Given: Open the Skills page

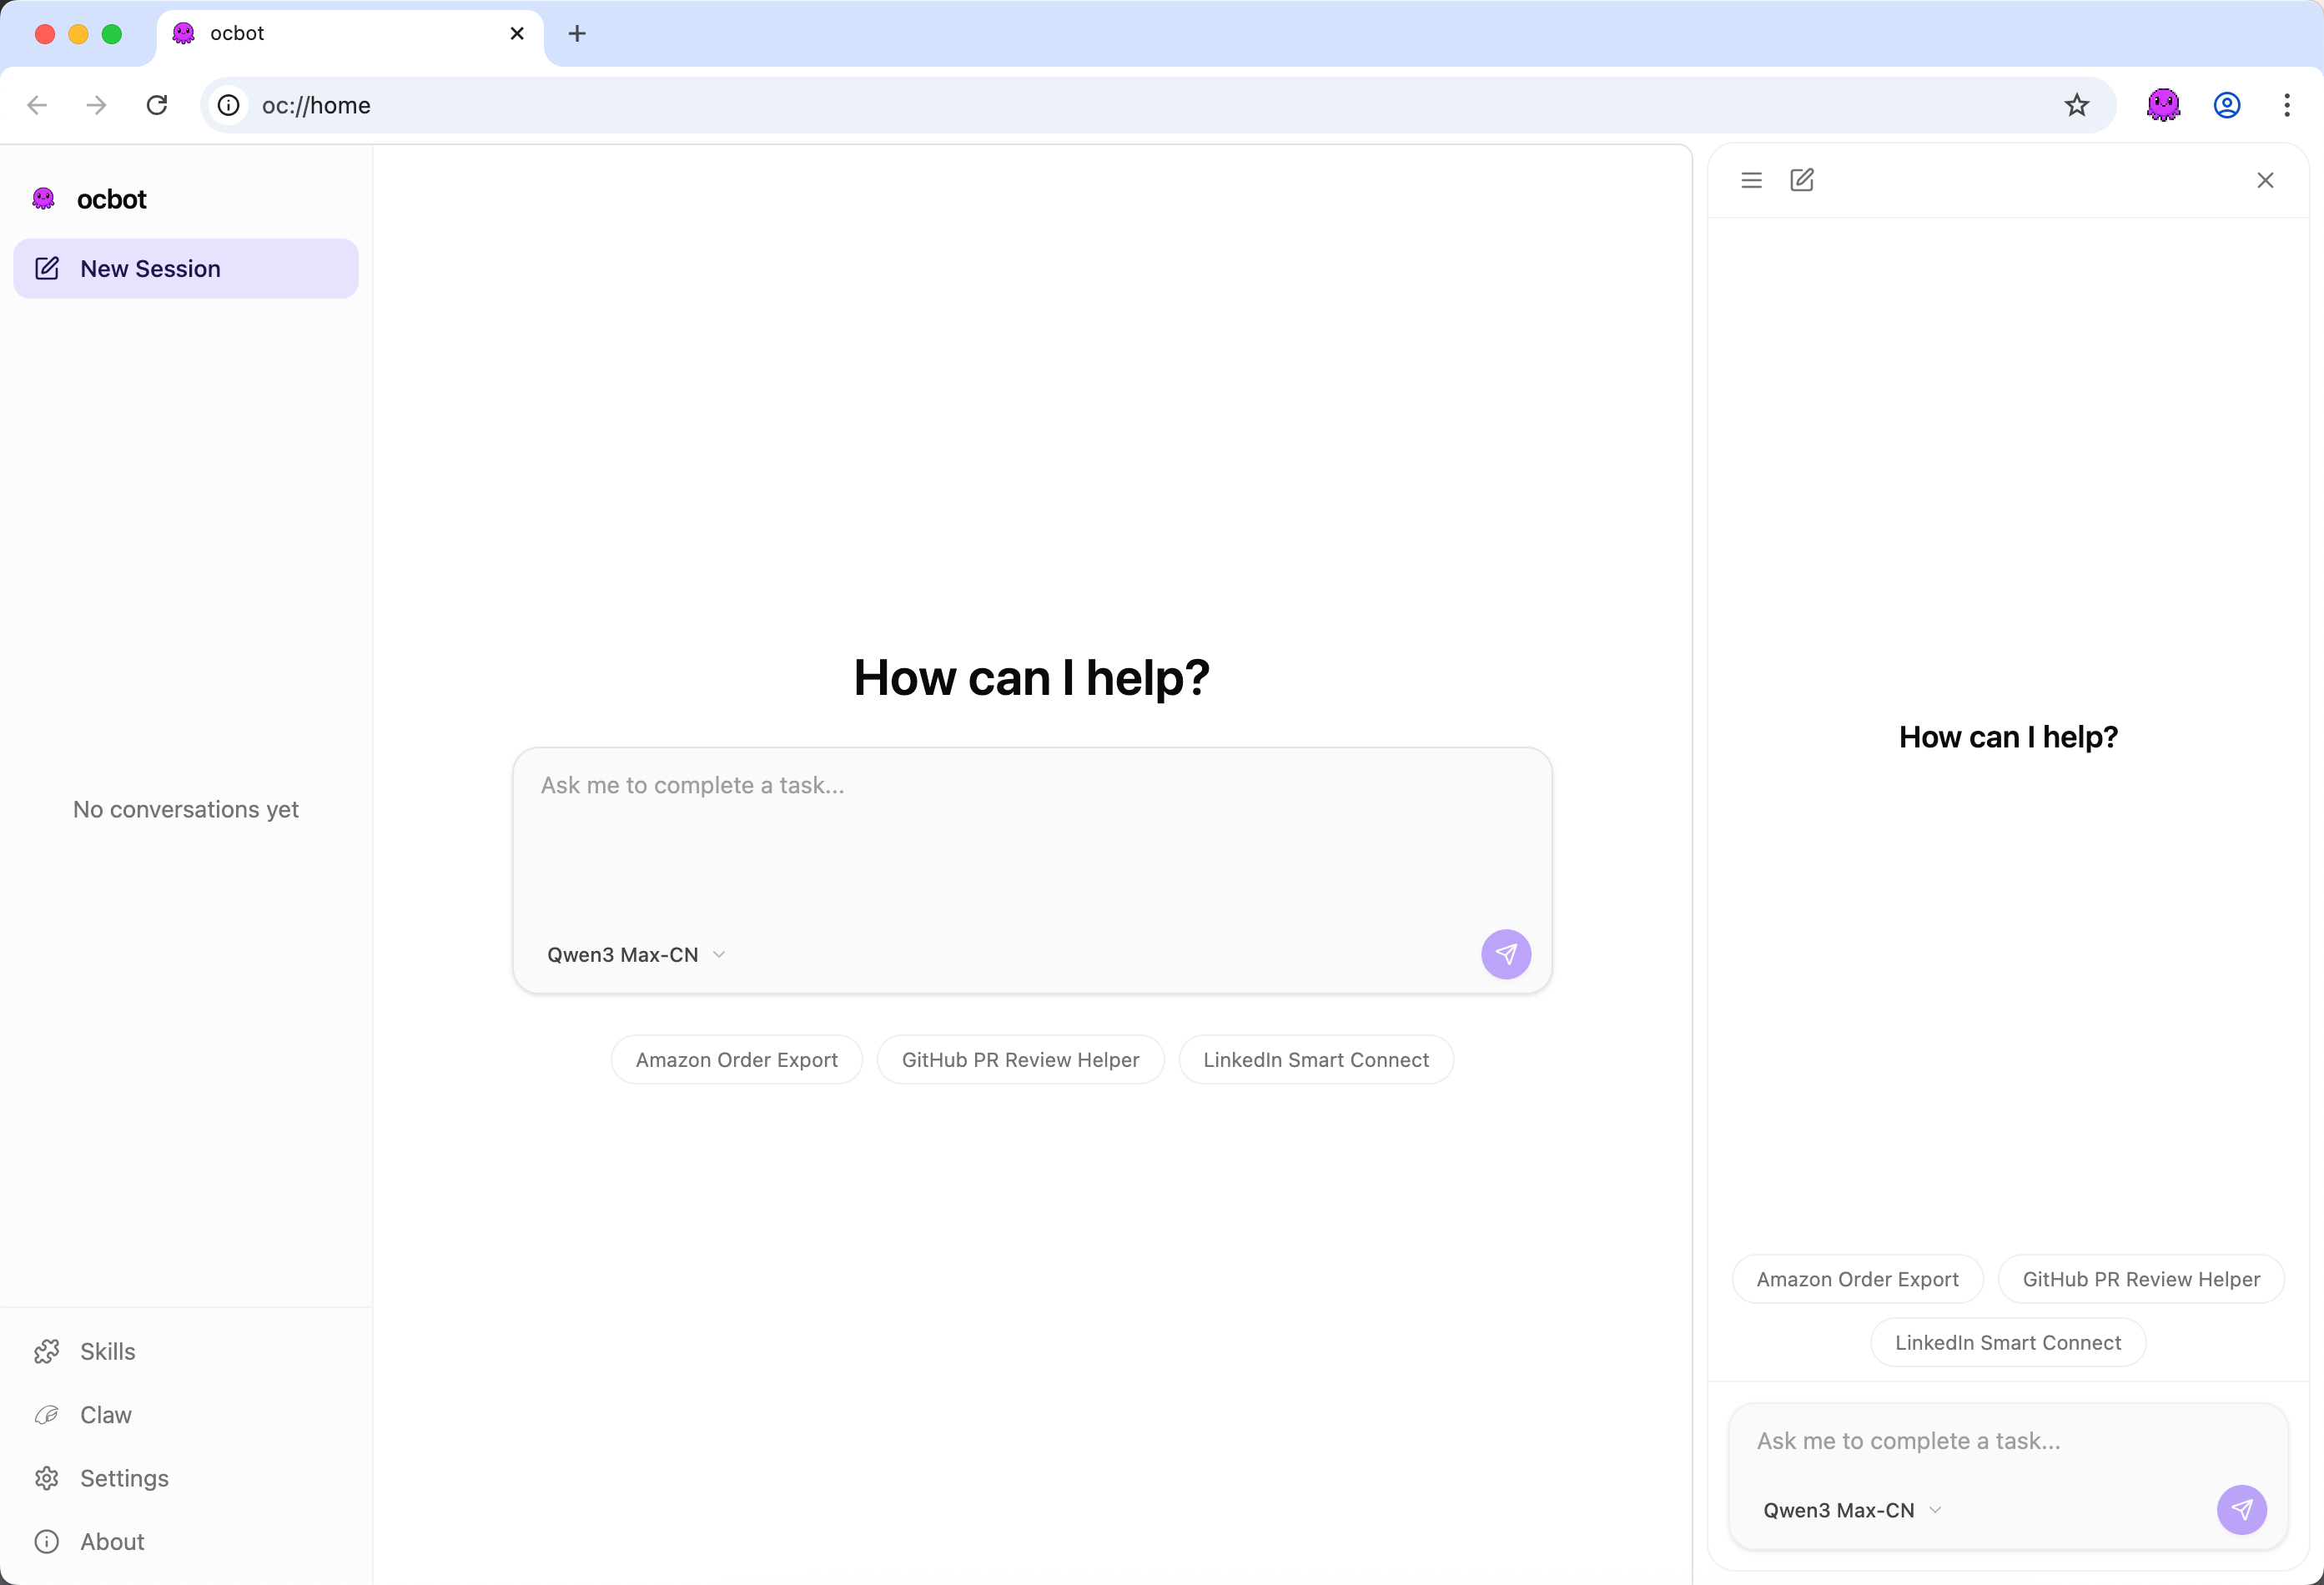Looking at the screenshot, I should coord(107,1351).
